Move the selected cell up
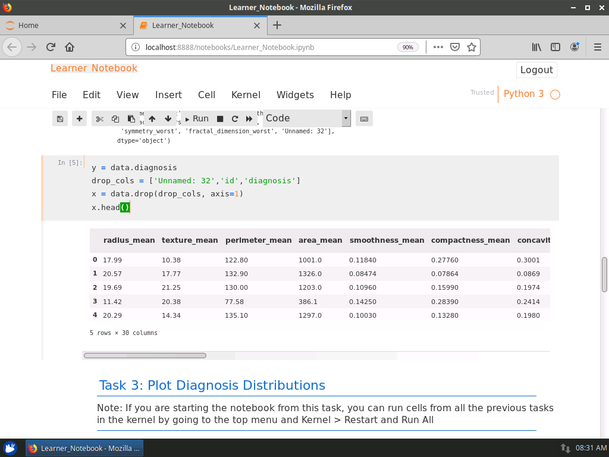Screen dimensions: 609x457 [x=152, y=119]
